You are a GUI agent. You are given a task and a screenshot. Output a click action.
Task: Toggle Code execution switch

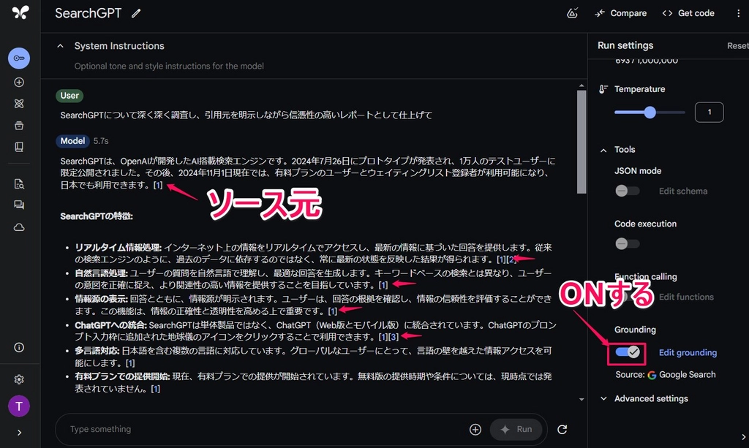pos(627,244)
